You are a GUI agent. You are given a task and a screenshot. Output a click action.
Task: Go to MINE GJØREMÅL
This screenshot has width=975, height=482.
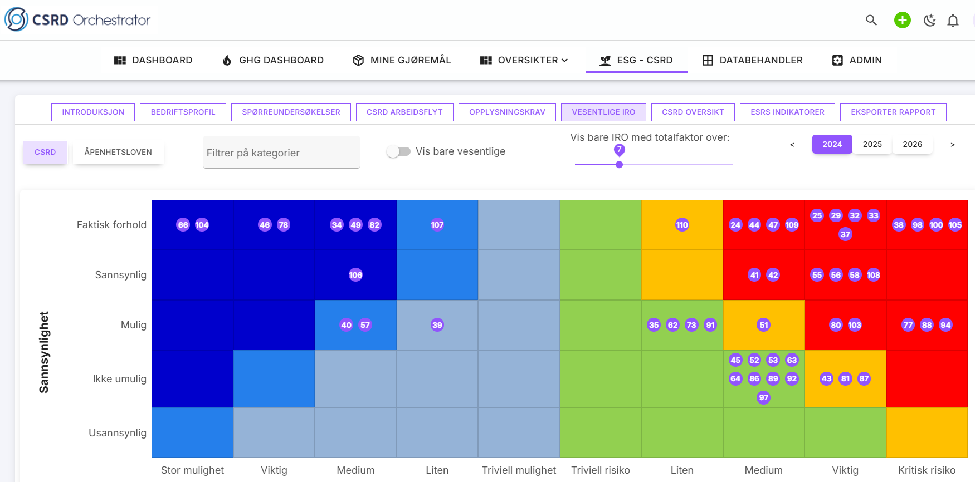pyautogui.click(x=402, y=60)
